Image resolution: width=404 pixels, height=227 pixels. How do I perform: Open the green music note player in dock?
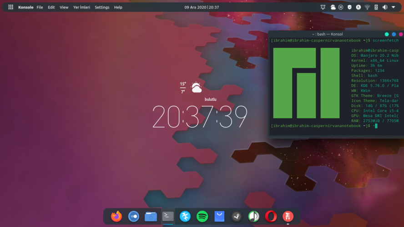tap(254, 217)
